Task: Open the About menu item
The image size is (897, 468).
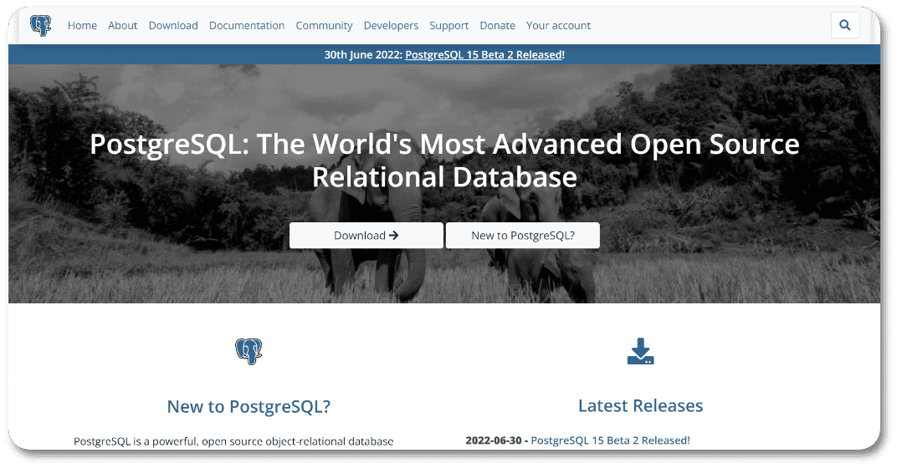Action: point(122,26)
